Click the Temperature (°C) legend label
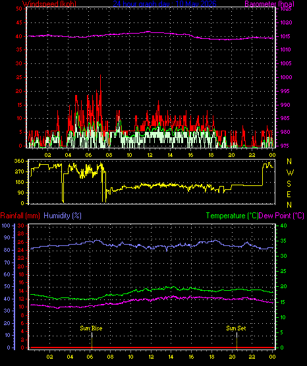 pos(232,216)
